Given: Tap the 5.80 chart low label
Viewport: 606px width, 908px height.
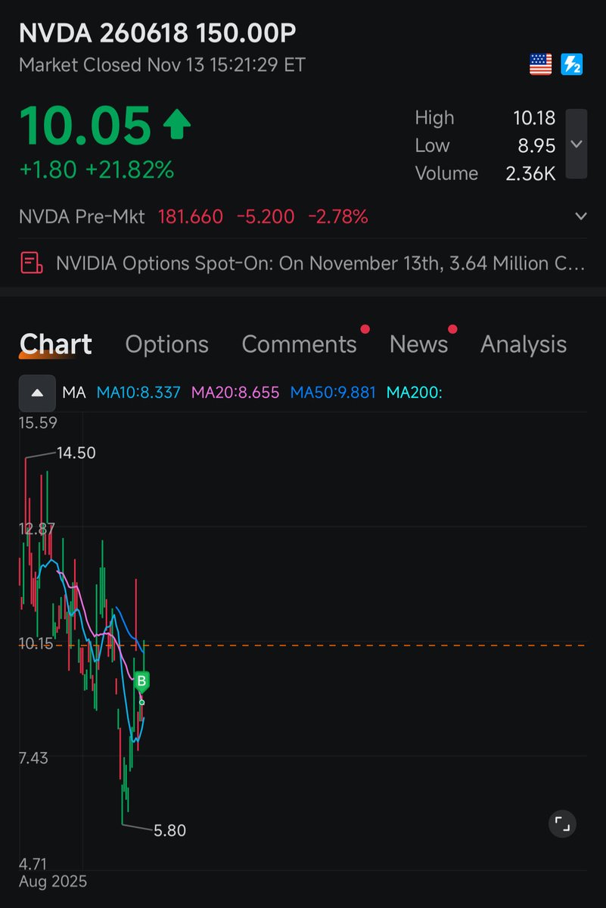Looking at the screenshot, I should click(169, 831).
